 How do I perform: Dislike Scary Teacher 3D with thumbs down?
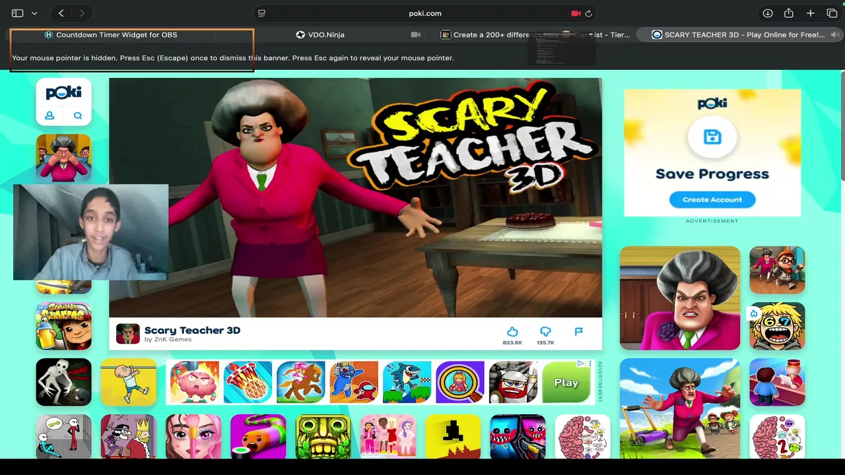[x=545, y=332]
